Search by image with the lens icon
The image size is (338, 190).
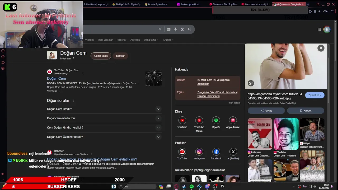(x=182, y=29)
